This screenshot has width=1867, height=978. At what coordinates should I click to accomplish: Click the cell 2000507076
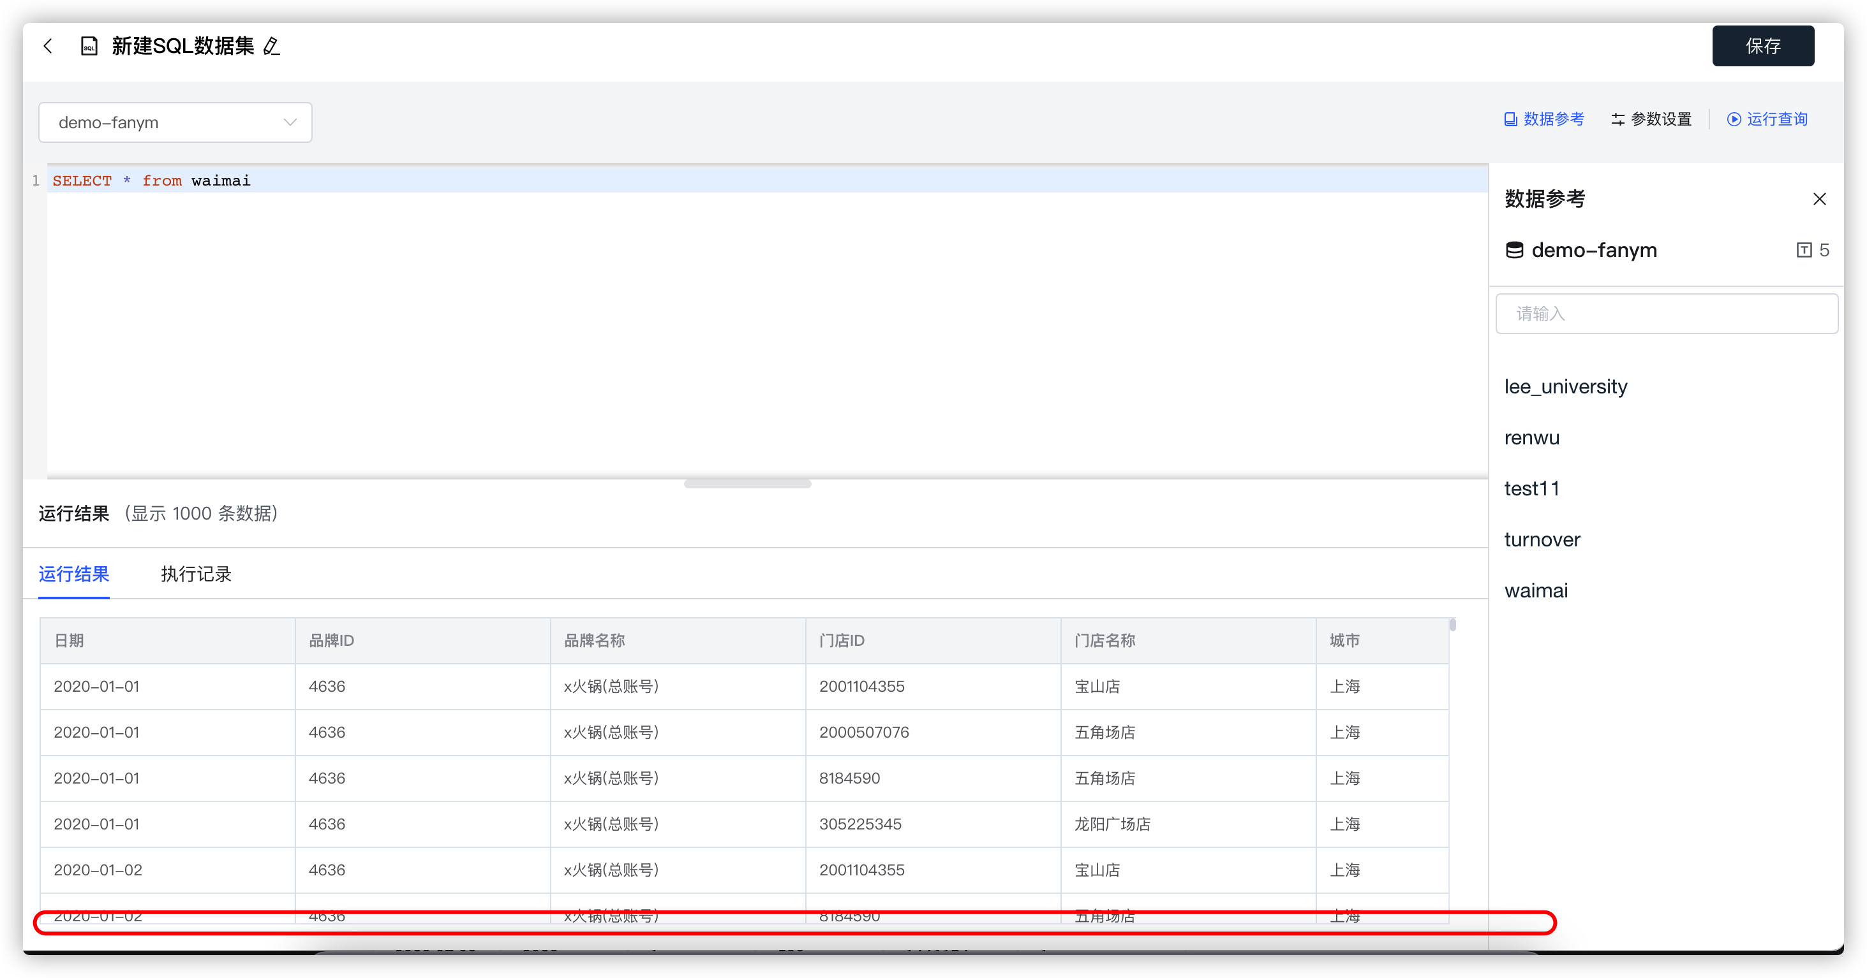pyautogui.click(x=933, y=733)
